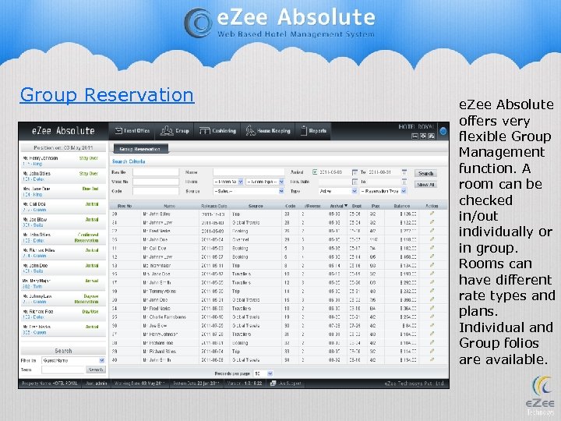
Task: Toggle the Arrival date checkbox
Action: 315,172
